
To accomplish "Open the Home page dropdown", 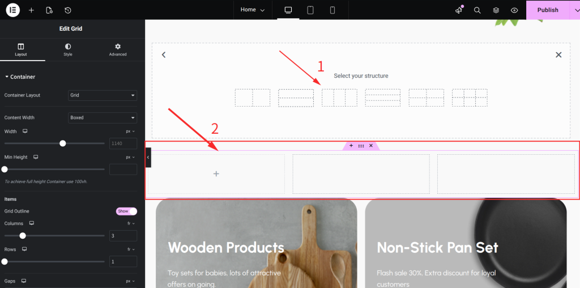I will [253, 10].
